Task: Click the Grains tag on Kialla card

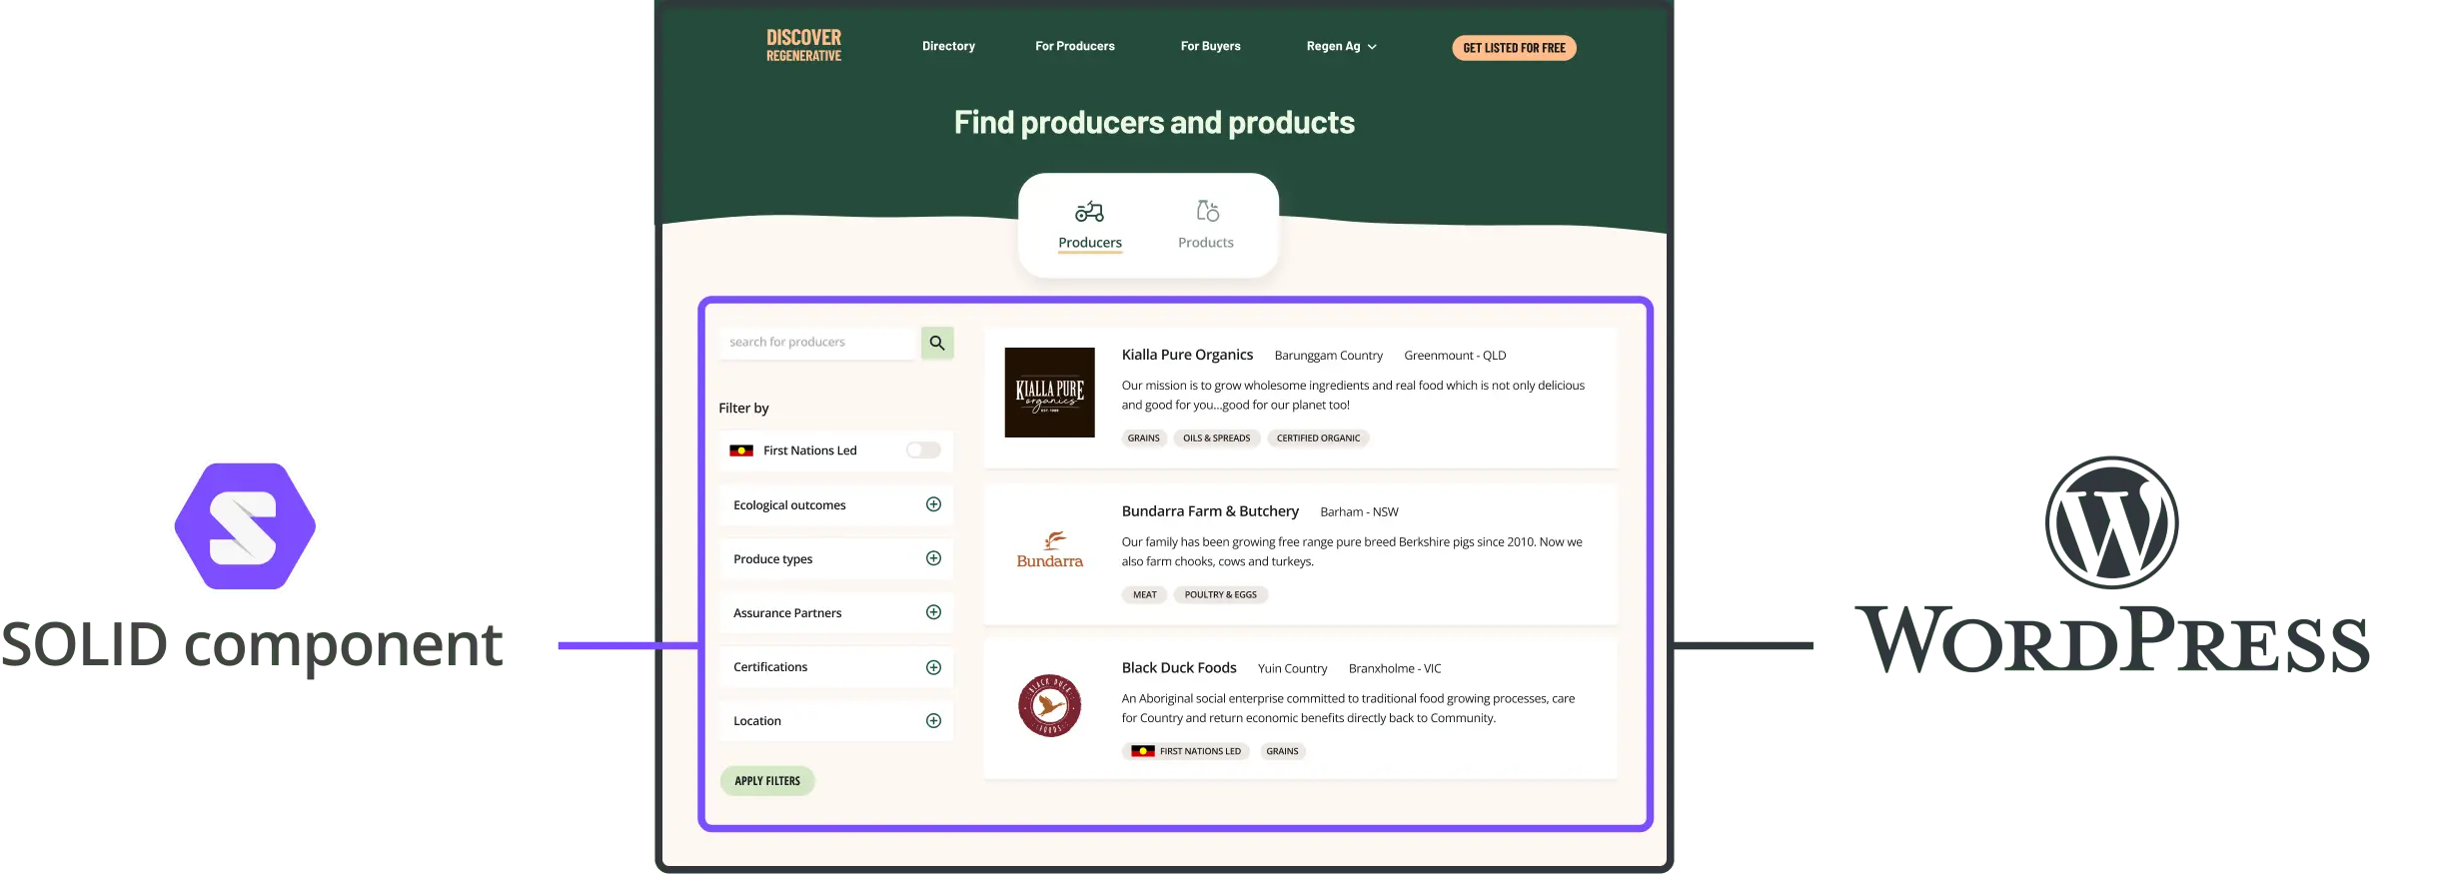Action: pyautogui.click(x=1144, y=438)
